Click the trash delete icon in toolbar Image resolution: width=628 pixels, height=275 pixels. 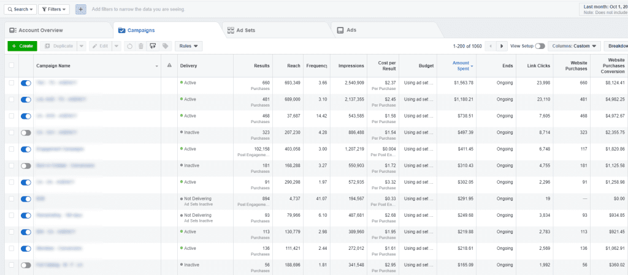[x=140, y=46]
